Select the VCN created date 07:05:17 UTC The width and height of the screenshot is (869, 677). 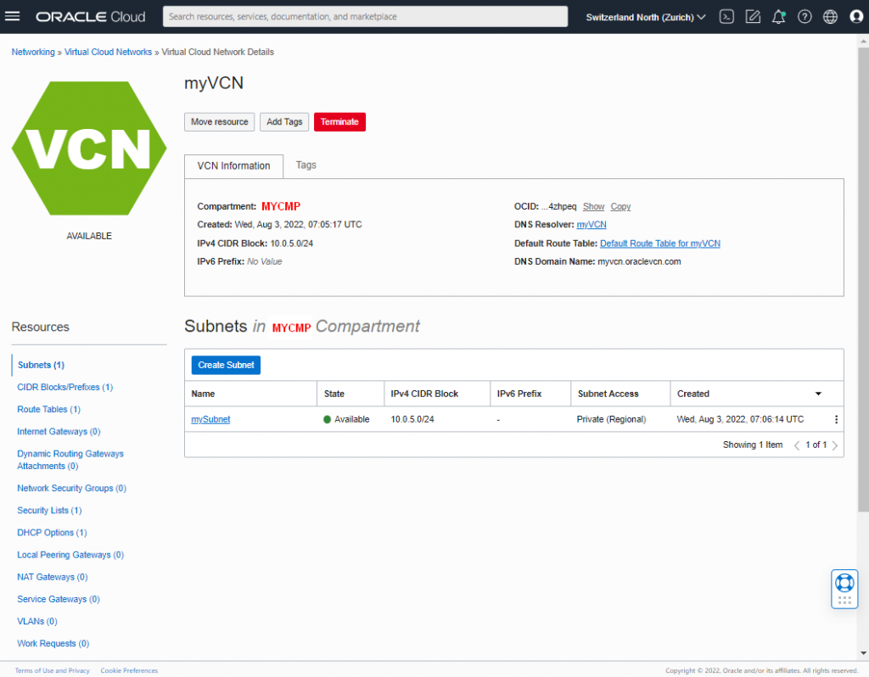tap(298, 225)
